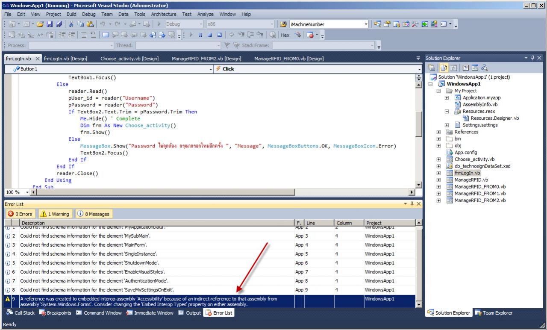Click View Designer icon in Solution Explorer
The height and width of the screenshot is (330, 547).
click(x=475, y=68)
